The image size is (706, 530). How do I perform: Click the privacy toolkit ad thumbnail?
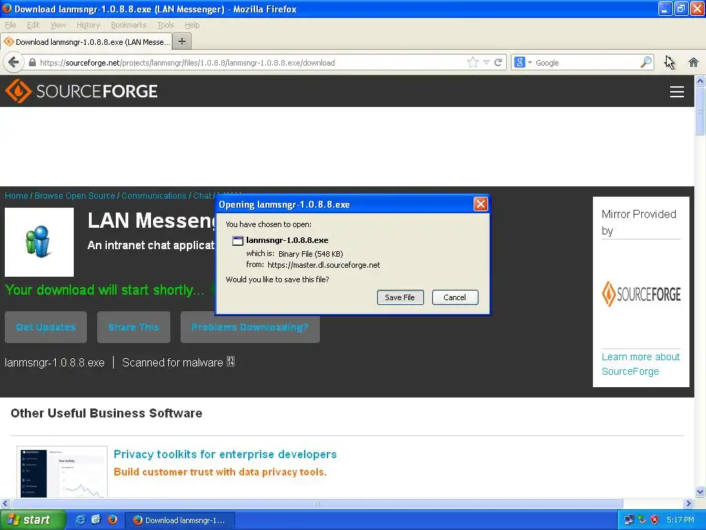click(62, 472)
